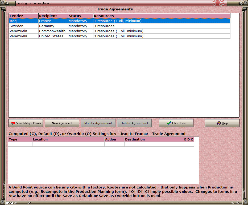
Task: Click the Modify Agreement button
Action: pos(98,123)
